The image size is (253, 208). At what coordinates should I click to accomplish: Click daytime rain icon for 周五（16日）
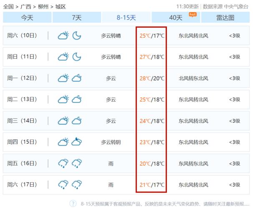[63, 163]
